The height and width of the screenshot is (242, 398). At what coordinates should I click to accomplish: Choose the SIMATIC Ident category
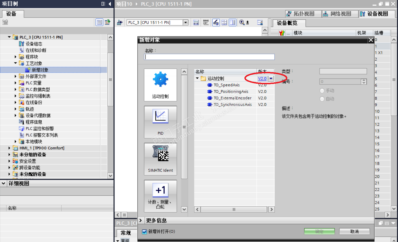(x=160, y=159)
